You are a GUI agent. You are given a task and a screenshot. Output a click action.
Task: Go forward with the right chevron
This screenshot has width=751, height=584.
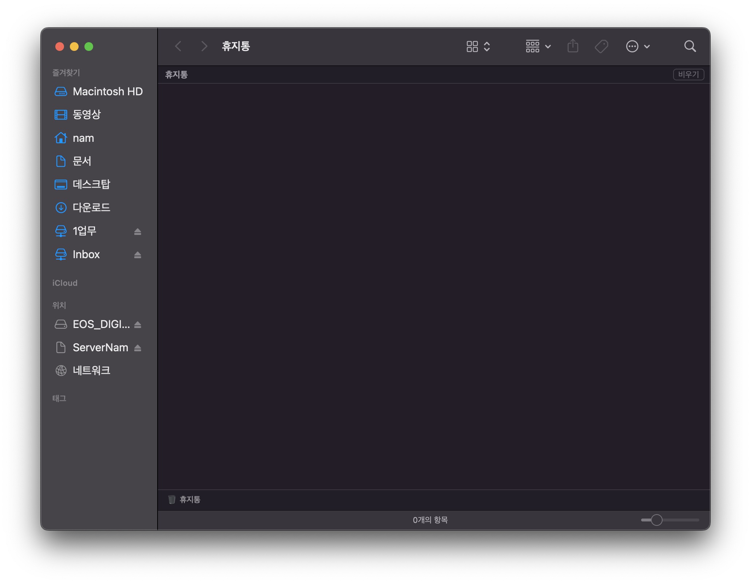coord(204,47)
